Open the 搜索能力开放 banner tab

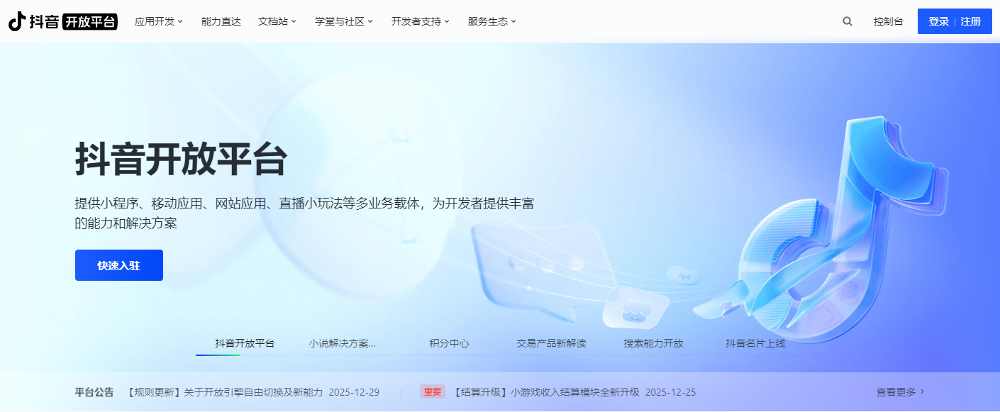coord(652,343)
